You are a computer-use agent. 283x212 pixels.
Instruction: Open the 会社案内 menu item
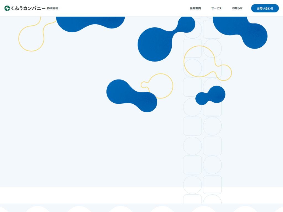[195, 8]
